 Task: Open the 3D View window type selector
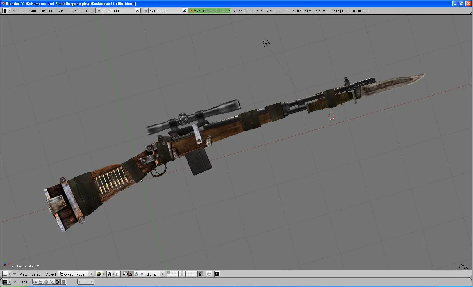tap(6, 274)
